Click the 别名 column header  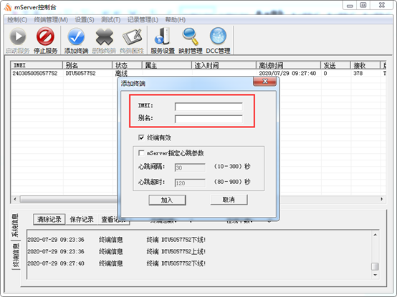pyautogui.click(x=87, y=65)
